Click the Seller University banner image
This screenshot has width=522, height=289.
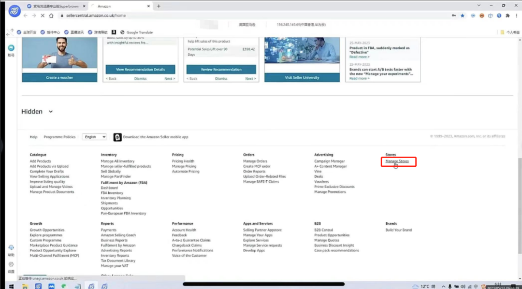302,50
